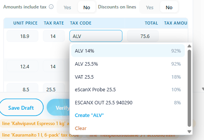Focus the tax code box containing ALV
Image resolution: width=204 pixels, height=140 pixels.
(96, 36)
